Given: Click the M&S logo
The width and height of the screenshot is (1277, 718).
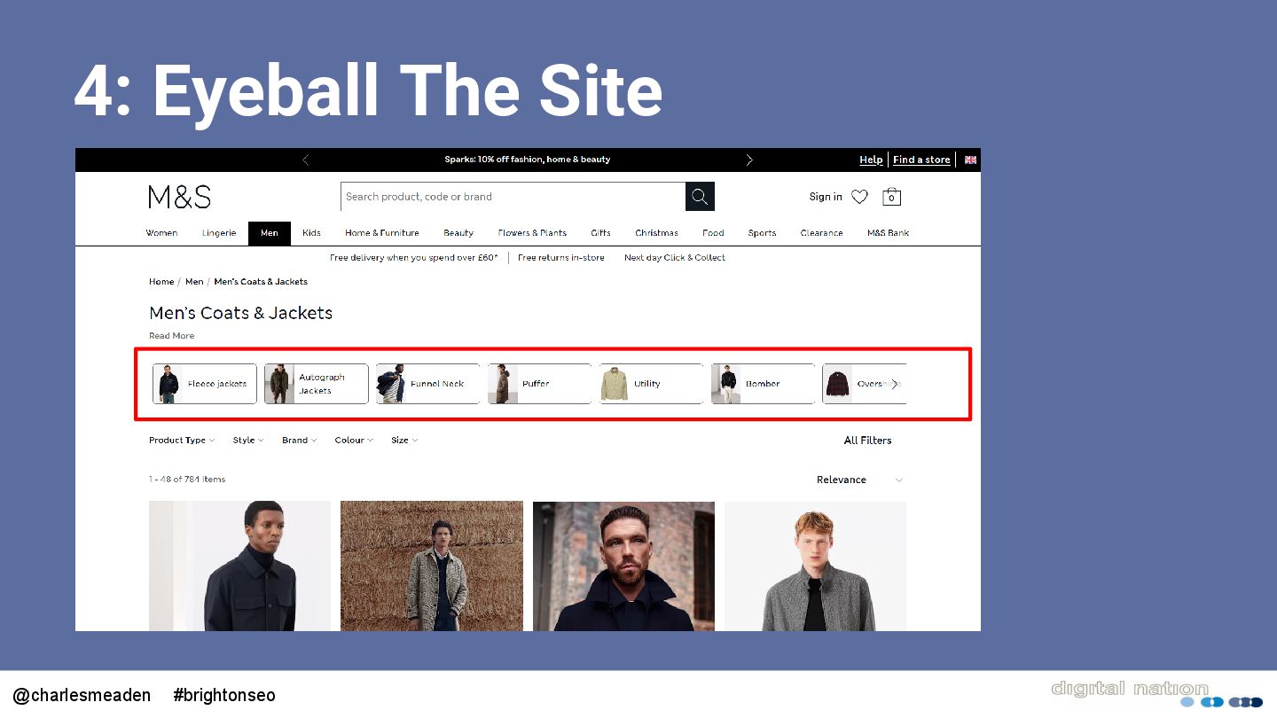Looking at the screenshot, I should (x=179, y=197).
